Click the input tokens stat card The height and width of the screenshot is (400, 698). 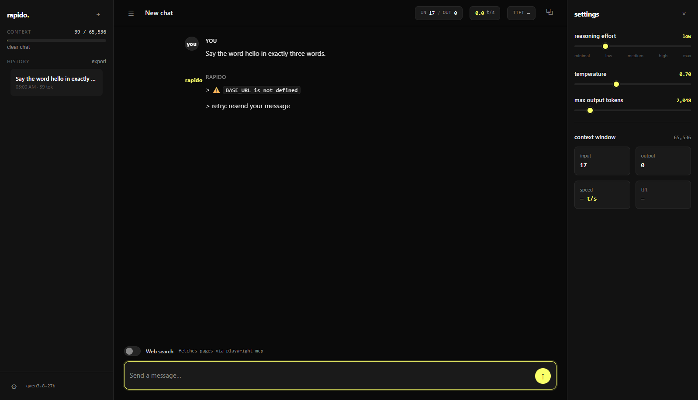pos(602,161)
